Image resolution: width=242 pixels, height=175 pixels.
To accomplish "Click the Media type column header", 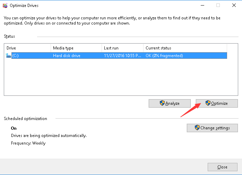I will coord(76,48).
